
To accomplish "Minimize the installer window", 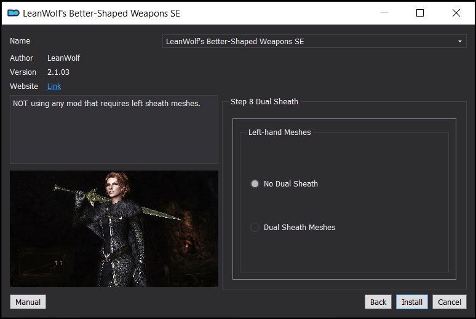I will [x=384, y=13].
